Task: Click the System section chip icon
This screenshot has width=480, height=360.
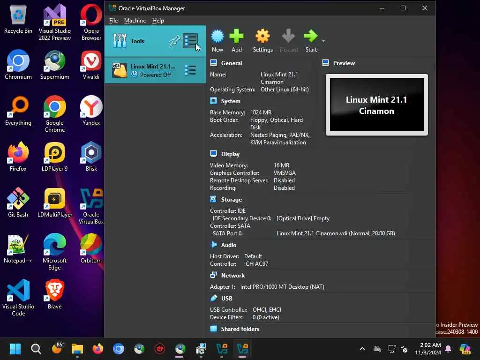Action: point(214,101)
